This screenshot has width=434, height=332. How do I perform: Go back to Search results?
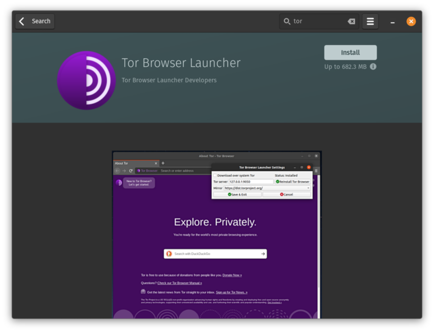(x=35, y=21)
